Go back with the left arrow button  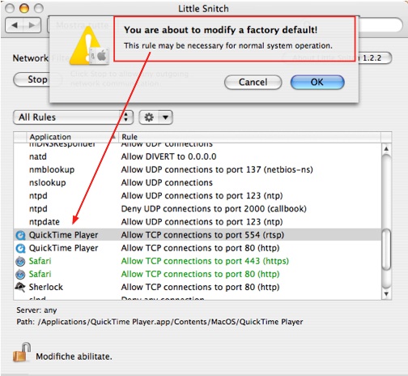coord(15,25)
